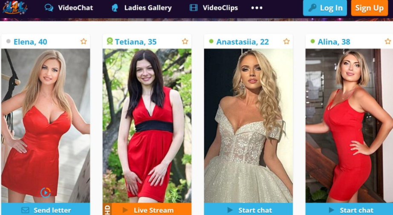Viewport: 393px width, 215px height.
Task: Go to the VideoClips section
Action: (214, 8)
